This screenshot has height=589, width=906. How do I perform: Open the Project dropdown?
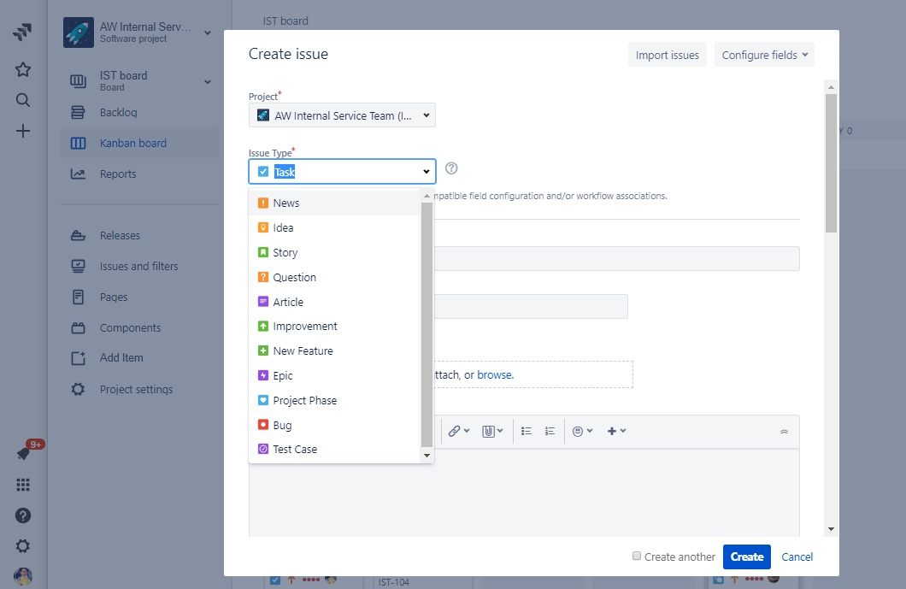click(x=341, y=115)
